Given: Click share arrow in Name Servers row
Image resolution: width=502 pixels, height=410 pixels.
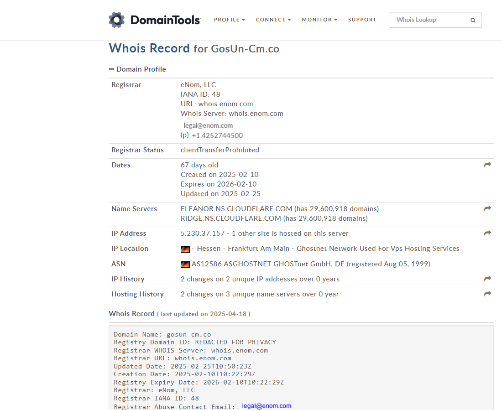Looking at the screenshot, I should point(487,209).
